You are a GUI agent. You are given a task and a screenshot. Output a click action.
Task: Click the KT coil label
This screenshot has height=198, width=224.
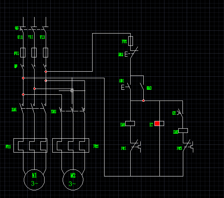point(151,125)
